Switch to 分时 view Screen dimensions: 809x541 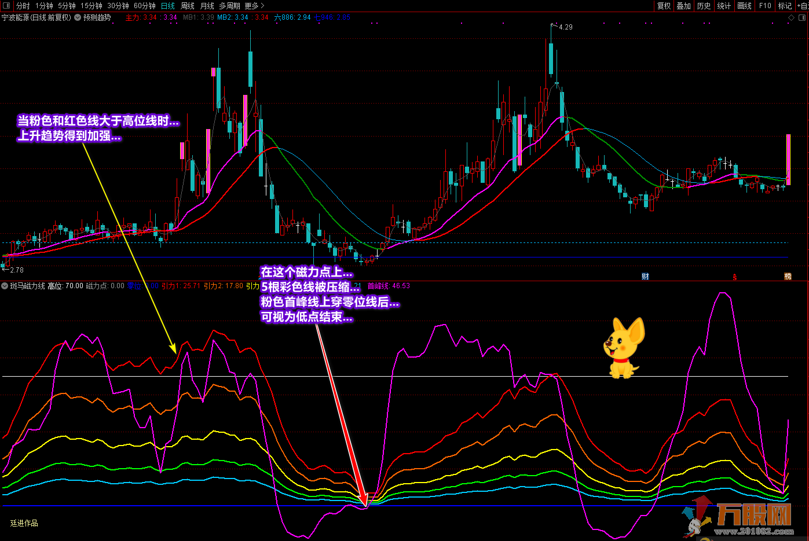point(23,6)
